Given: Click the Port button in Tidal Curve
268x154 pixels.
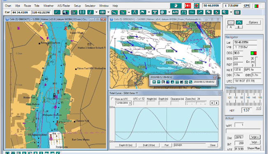Looking at the screenshot, I should pyautogui.click(x=166, y=145).
